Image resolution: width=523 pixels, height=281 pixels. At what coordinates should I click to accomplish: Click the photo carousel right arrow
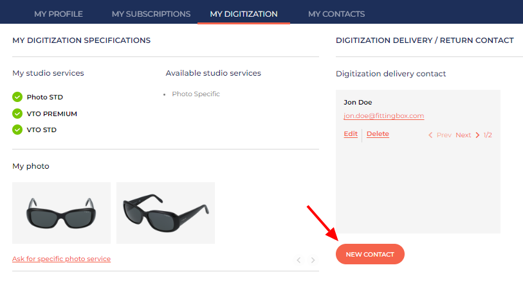click(x=313, y=260)
